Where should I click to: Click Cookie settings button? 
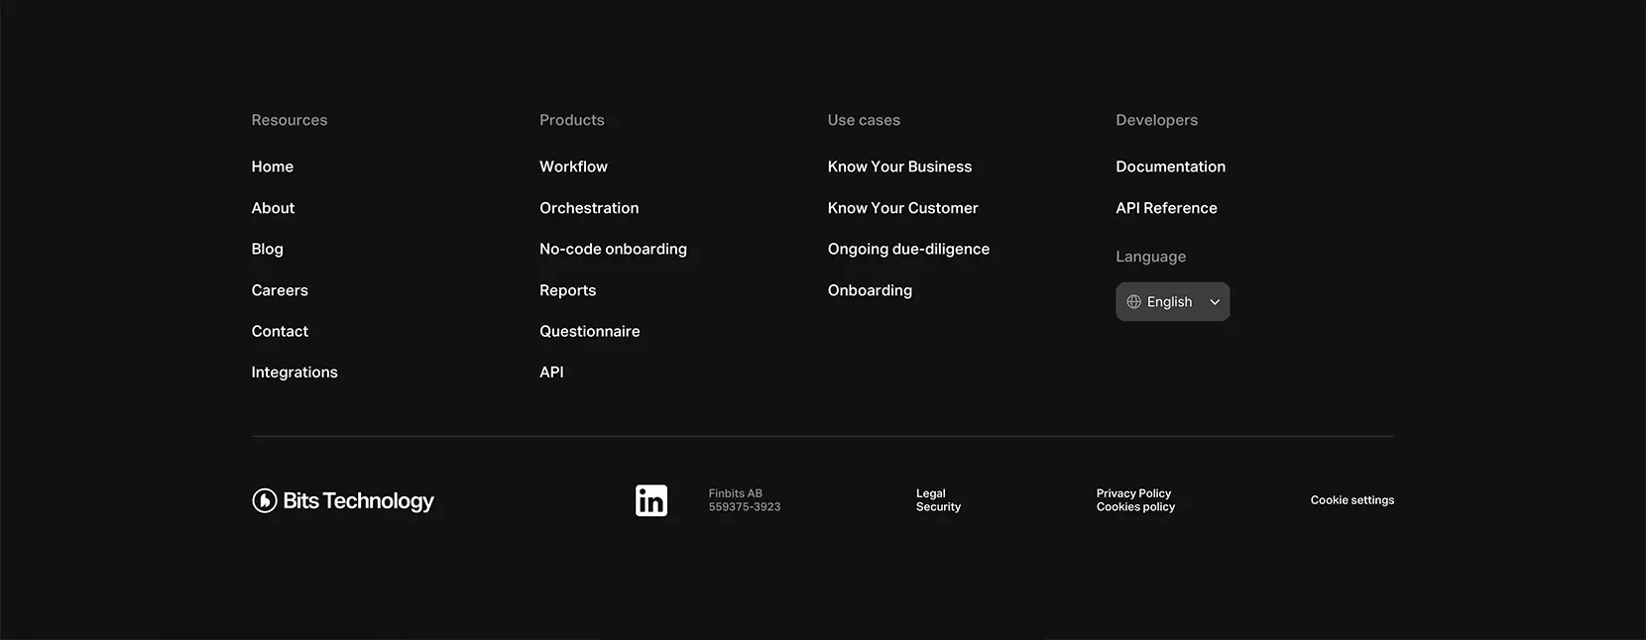point(1352,500)
